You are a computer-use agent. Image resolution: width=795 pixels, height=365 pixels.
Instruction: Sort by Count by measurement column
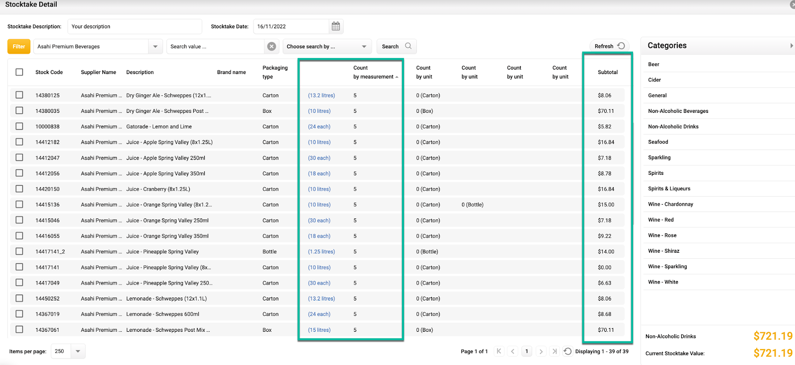(x=376, y=72)
